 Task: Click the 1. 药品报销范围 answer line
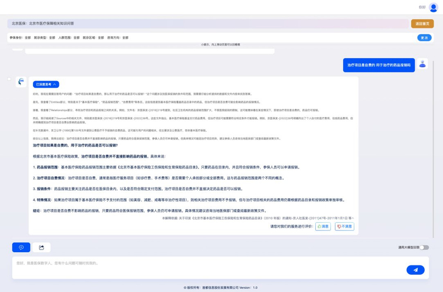pos(166,167)
